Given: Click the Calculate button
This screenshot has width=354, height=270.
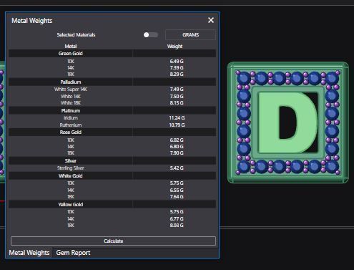Looking at the screenshot, I should click(113, 241).
